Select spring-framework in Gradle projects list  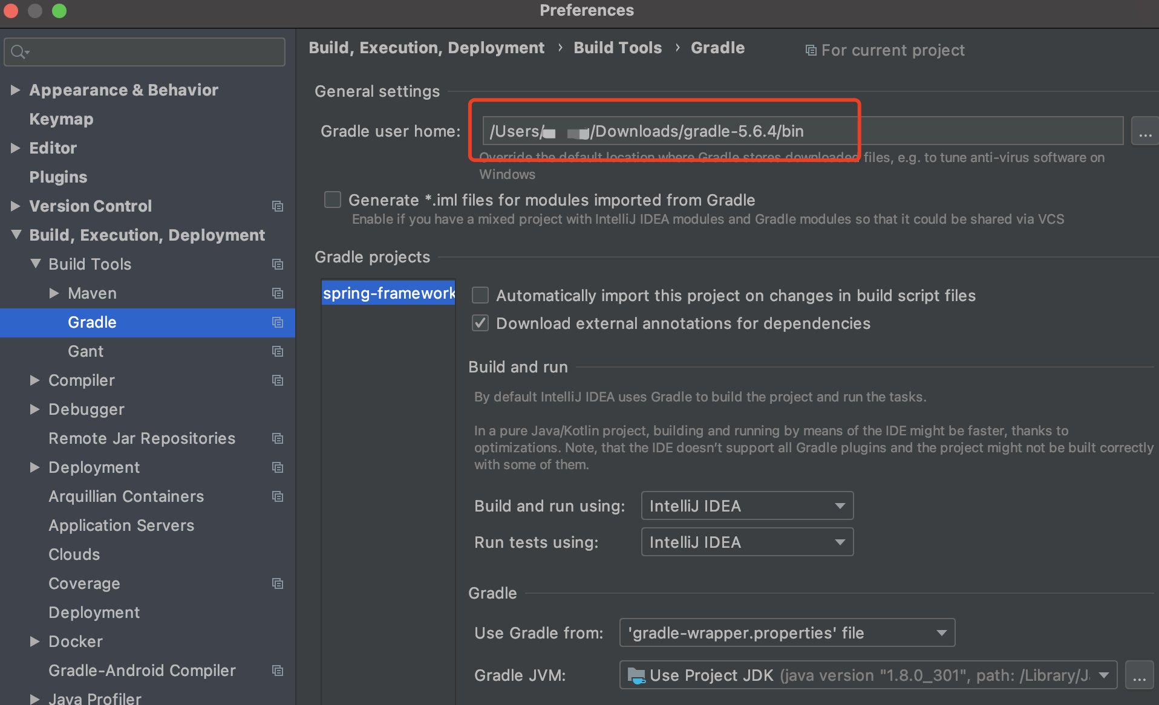(x=388, y=293)
